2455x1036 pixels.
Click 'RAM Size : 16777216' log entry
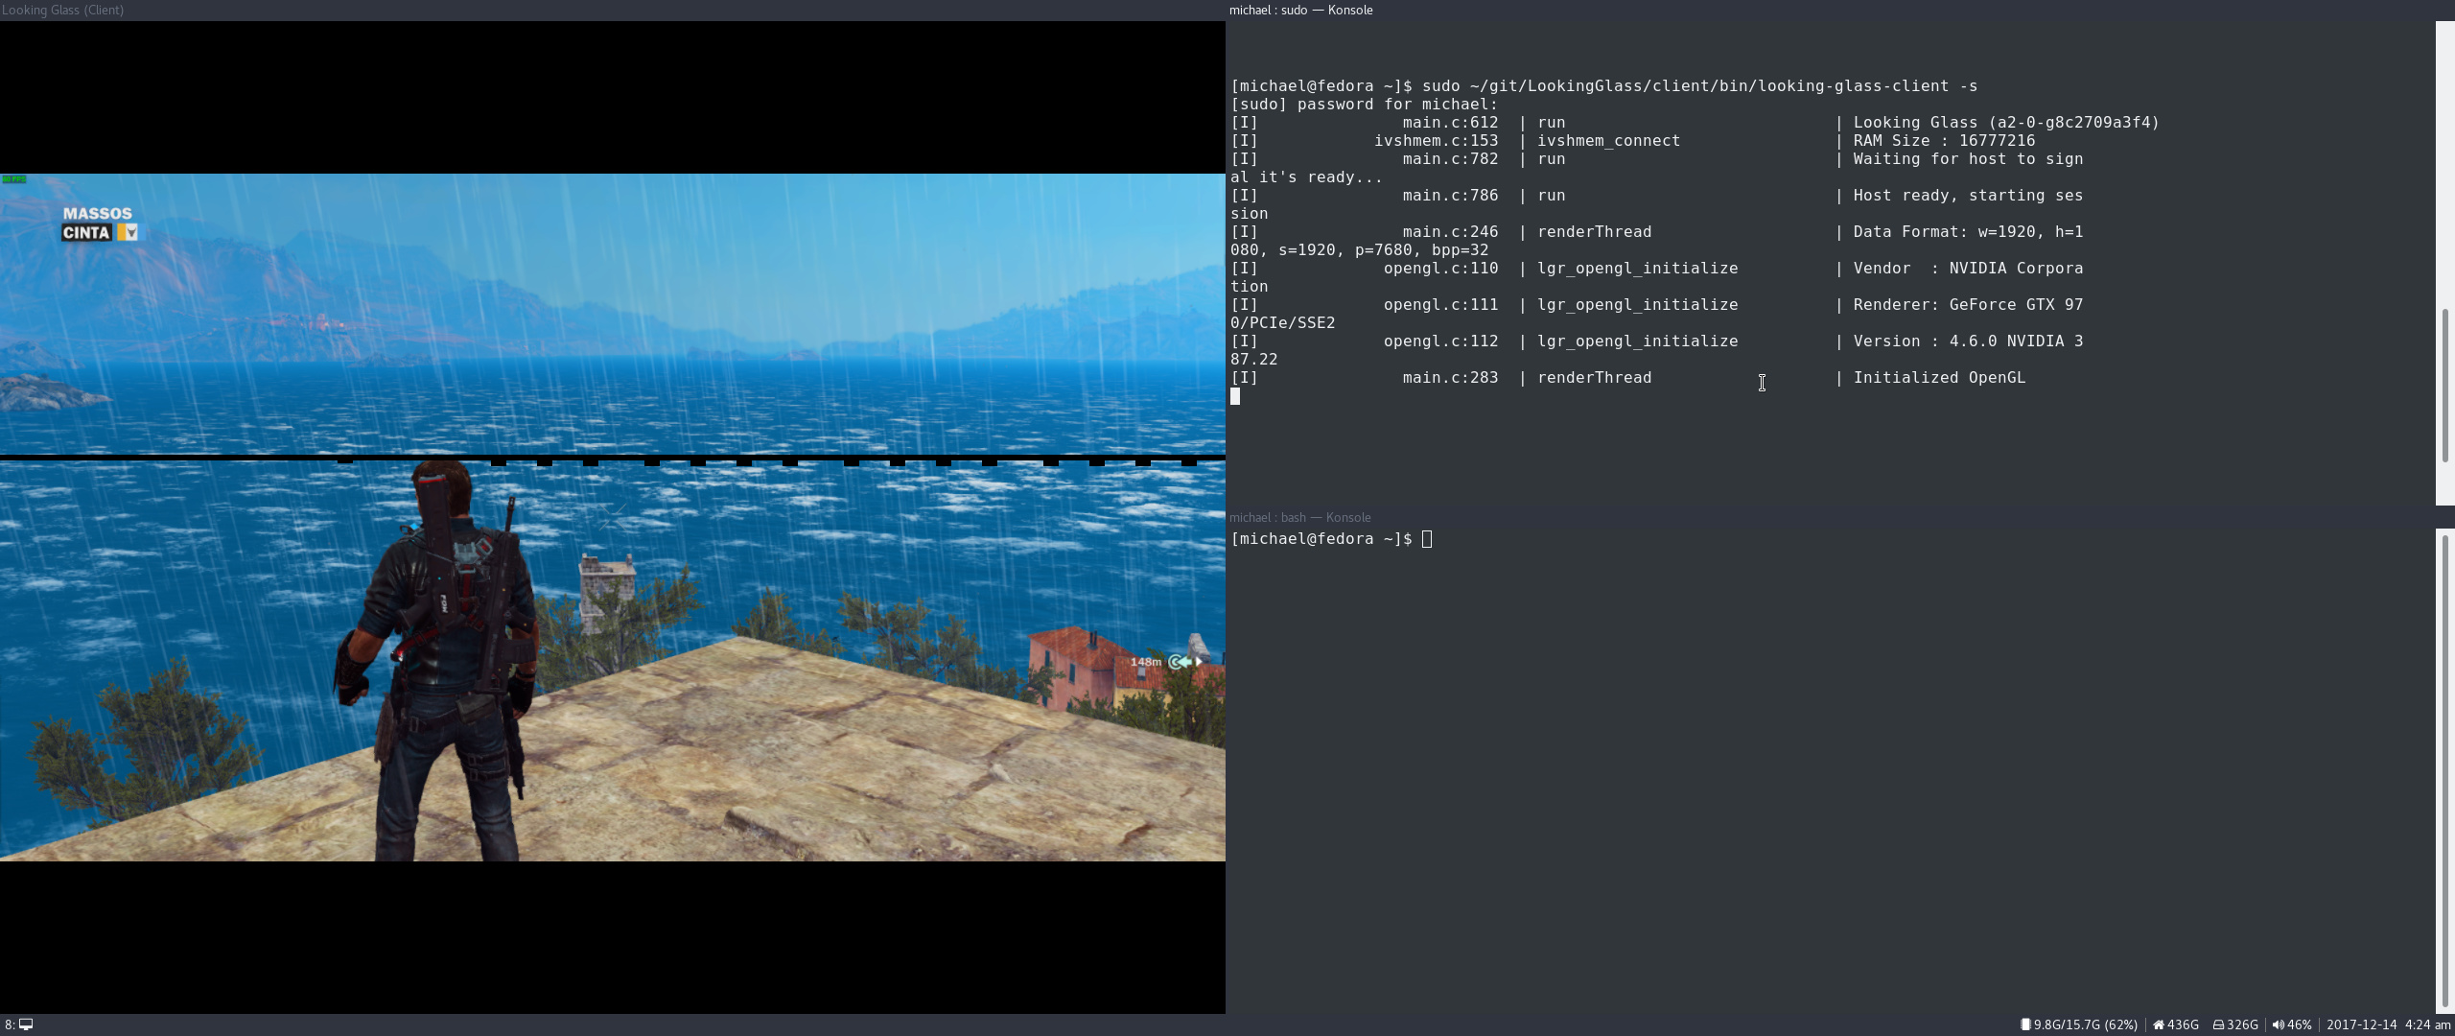(1944, 141)
